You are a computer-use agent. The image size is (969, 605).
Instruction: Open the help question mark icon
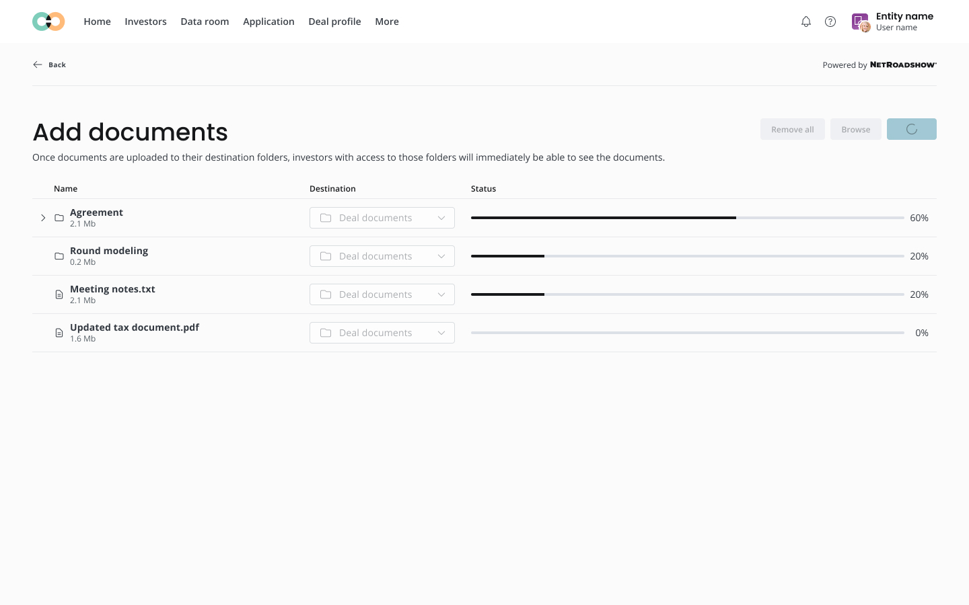[x=830, y=22]
